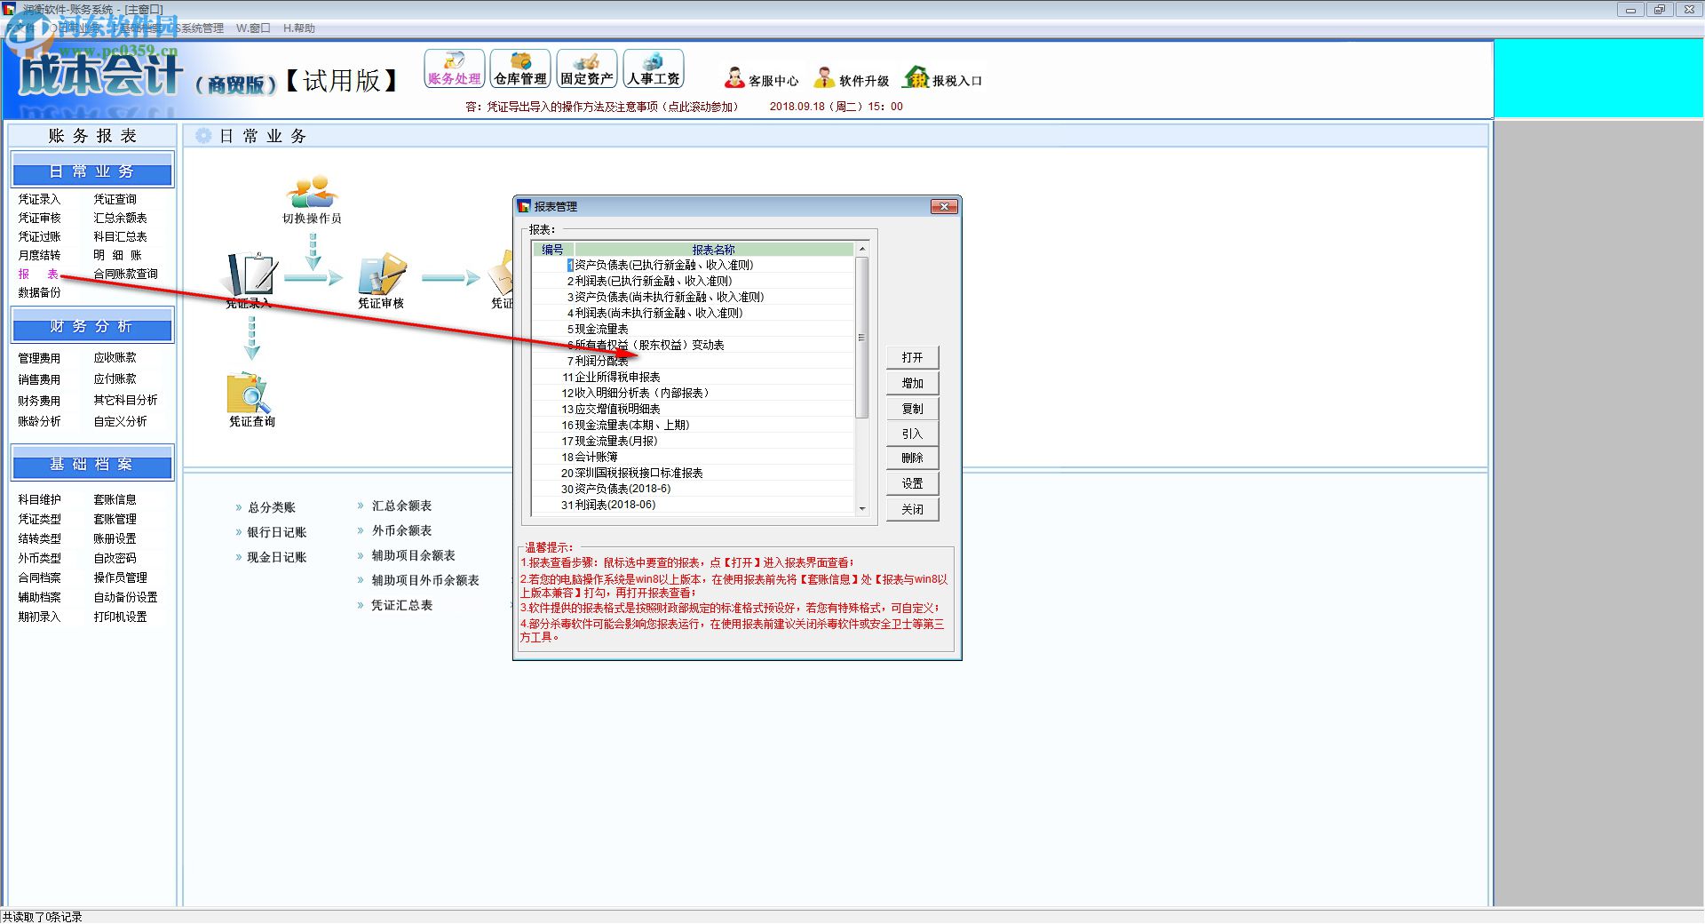
Task: Open the 人事工资 module icon
Action: pyautogui.click(x=654, y=69)
